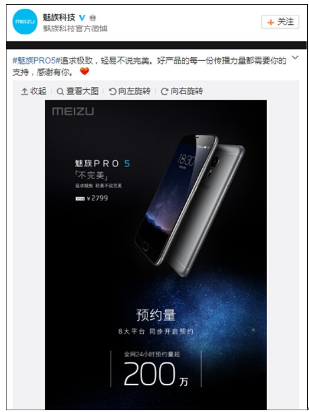Image resolution: width=309 pixels, height=412 pixels.
Task: Click the Meizu PRO 5 phone poster image
Action: 156,254
